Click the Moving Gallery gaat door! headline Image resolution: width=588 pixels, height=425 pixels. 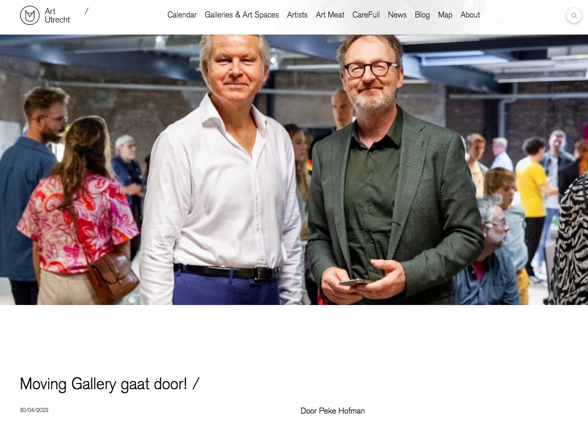(103, 384)
